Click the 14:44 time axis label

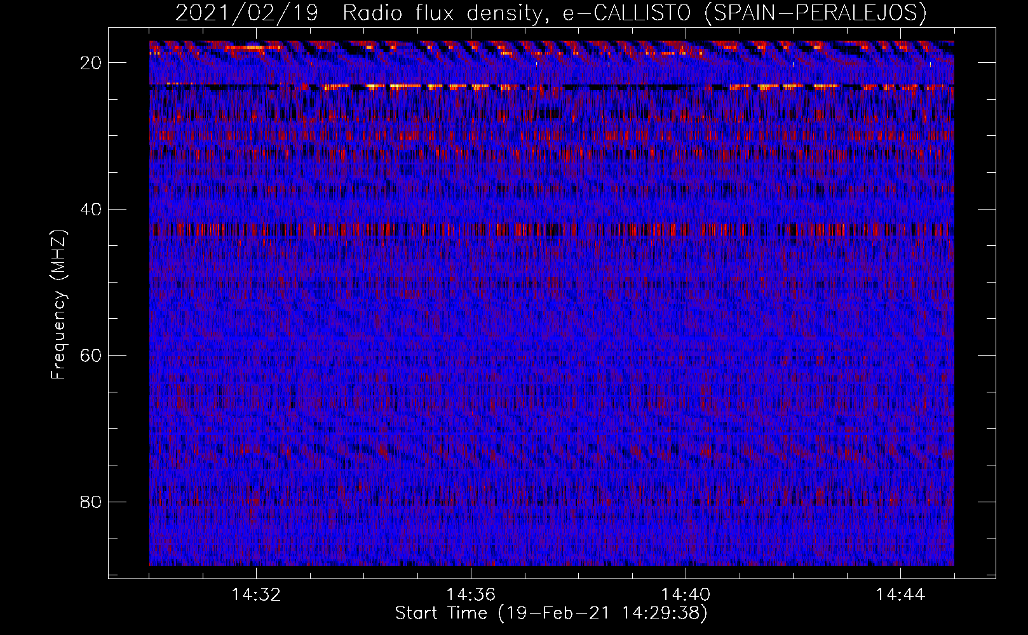[900, 595]
